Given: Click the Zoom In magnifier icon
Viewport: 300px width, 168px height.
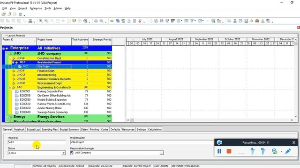Looking at the screenshot, I should click(41, 21).
